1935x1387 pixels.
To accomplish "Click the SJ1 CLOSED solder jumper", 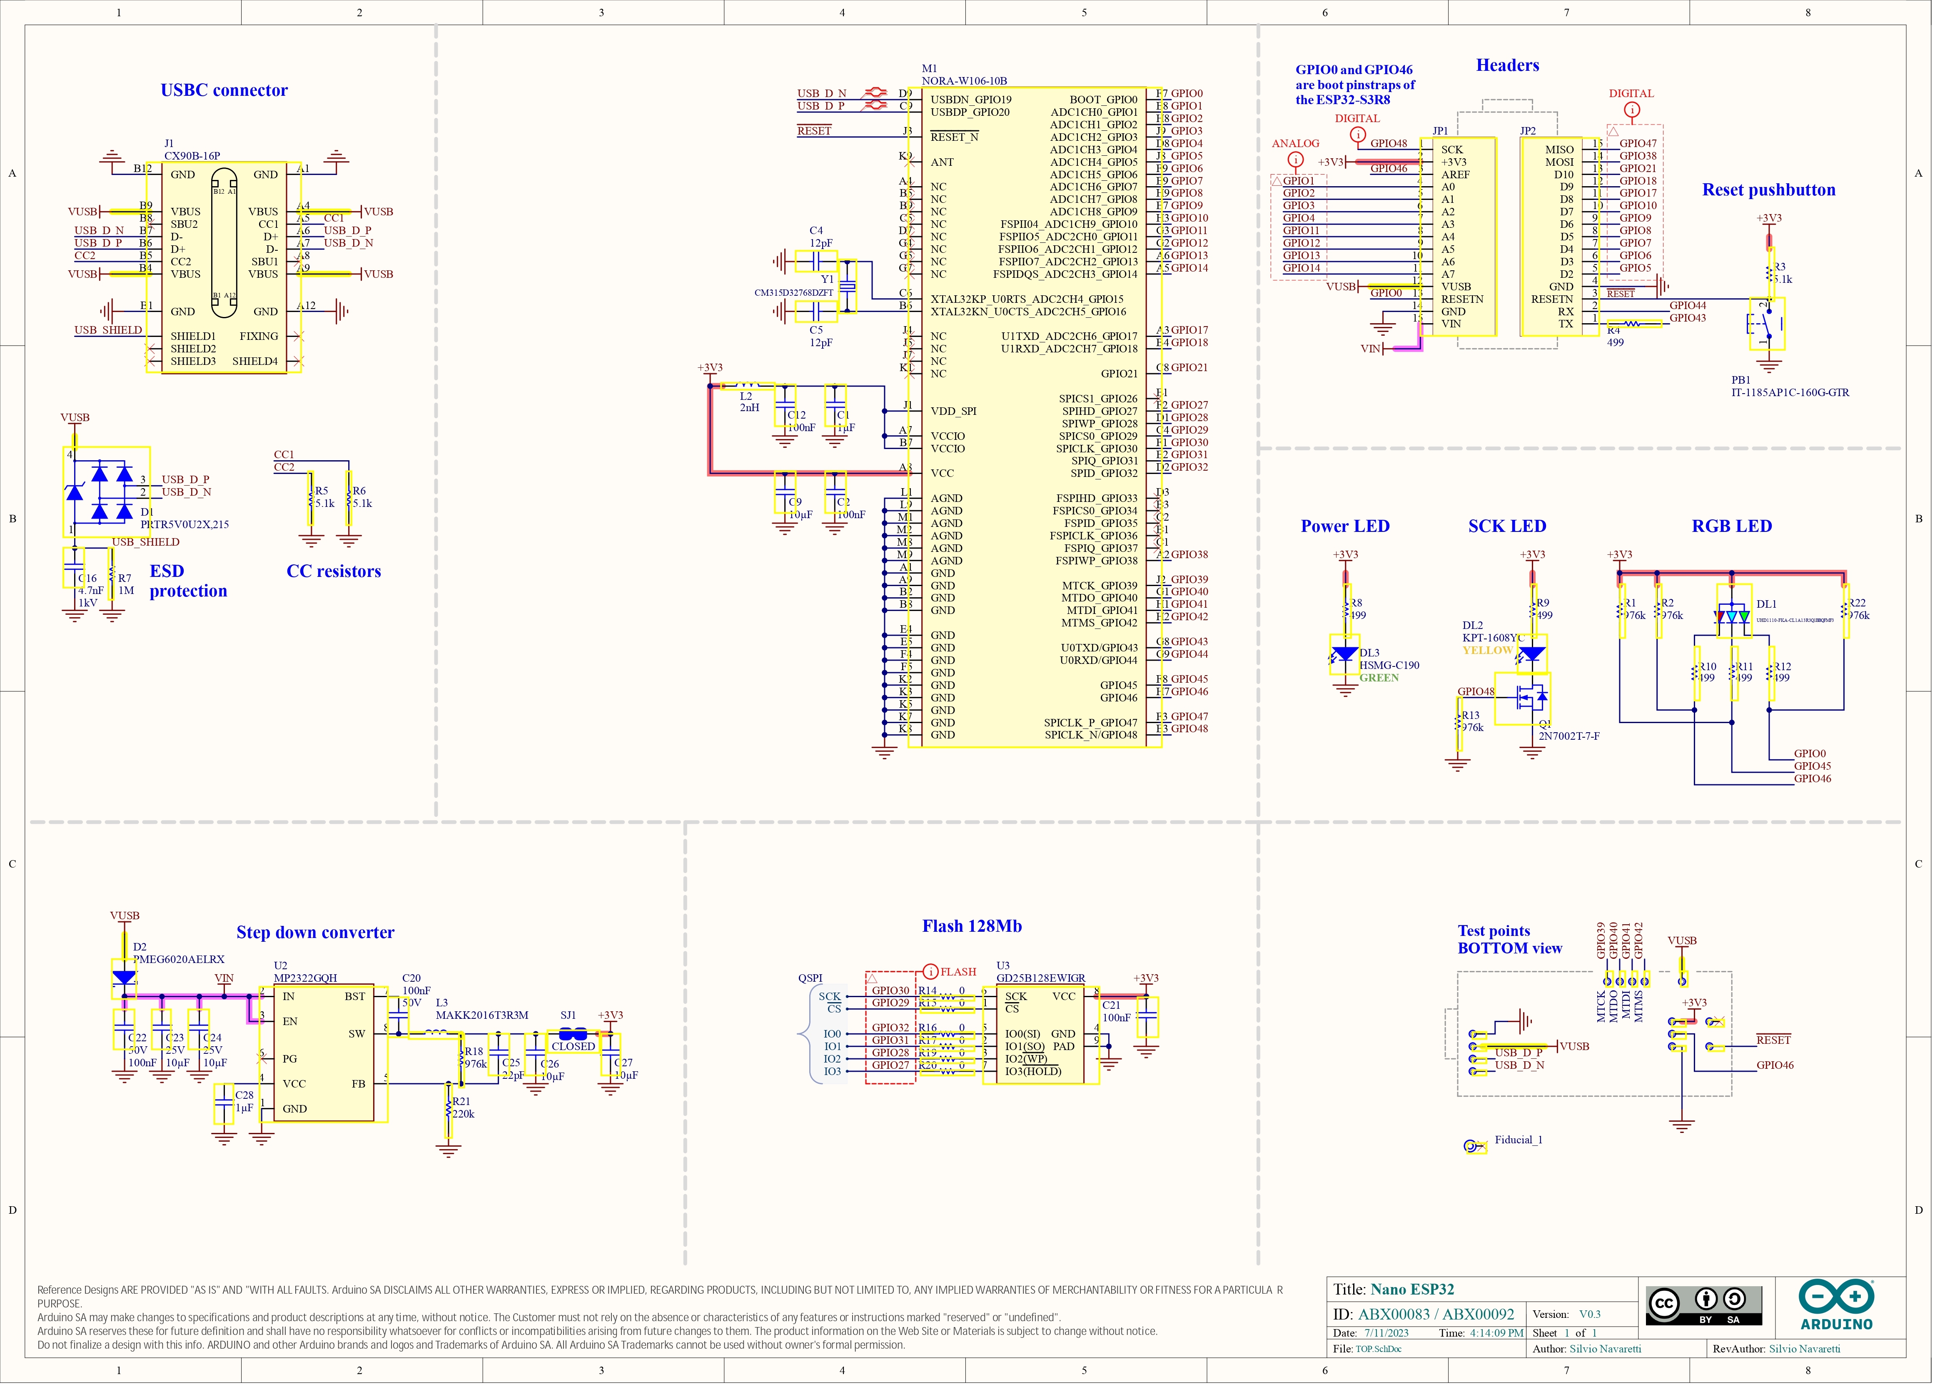I will point(573,1034).
